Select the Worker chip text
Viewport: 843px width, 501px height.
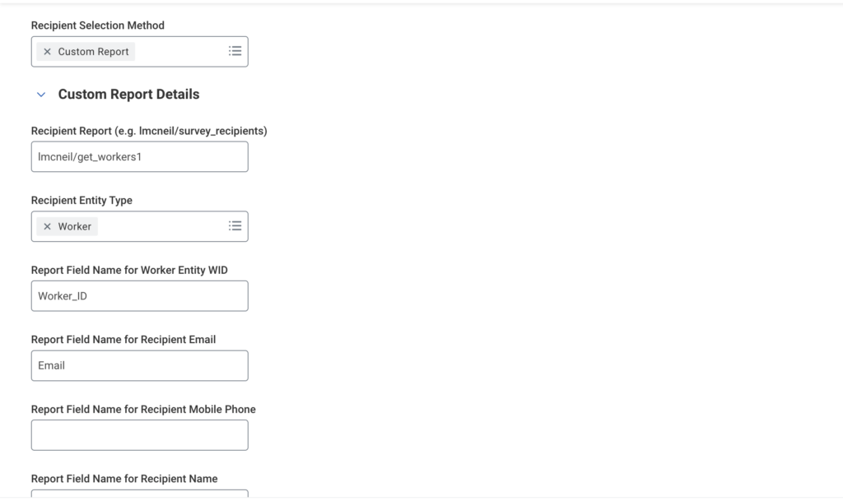[75, 226]
